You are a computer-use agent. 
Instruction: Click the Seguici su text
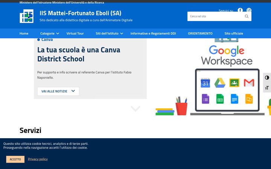coord(226,11)
